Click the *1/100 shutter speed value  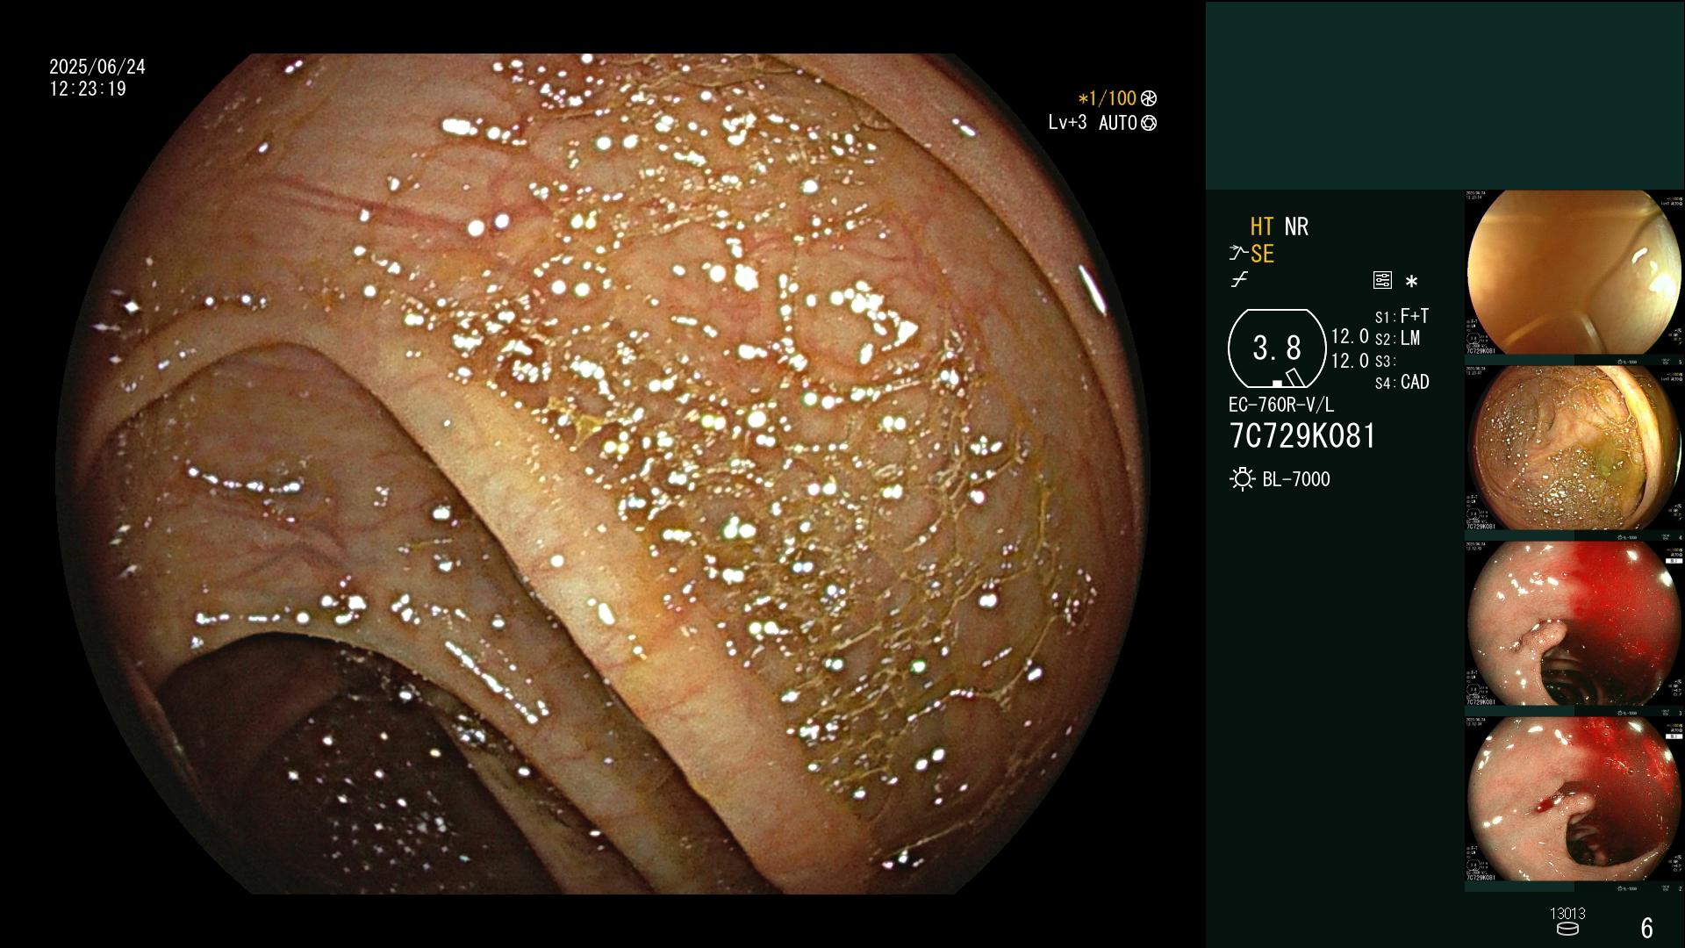point(1107,98)
